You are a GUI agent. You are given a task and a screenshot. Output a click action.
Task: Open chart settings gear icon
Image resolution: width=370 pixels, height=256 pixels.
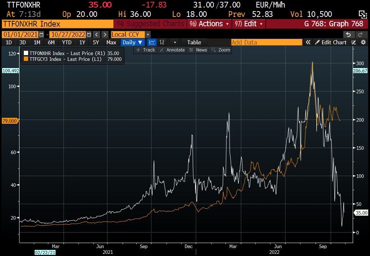click(364, 42)
